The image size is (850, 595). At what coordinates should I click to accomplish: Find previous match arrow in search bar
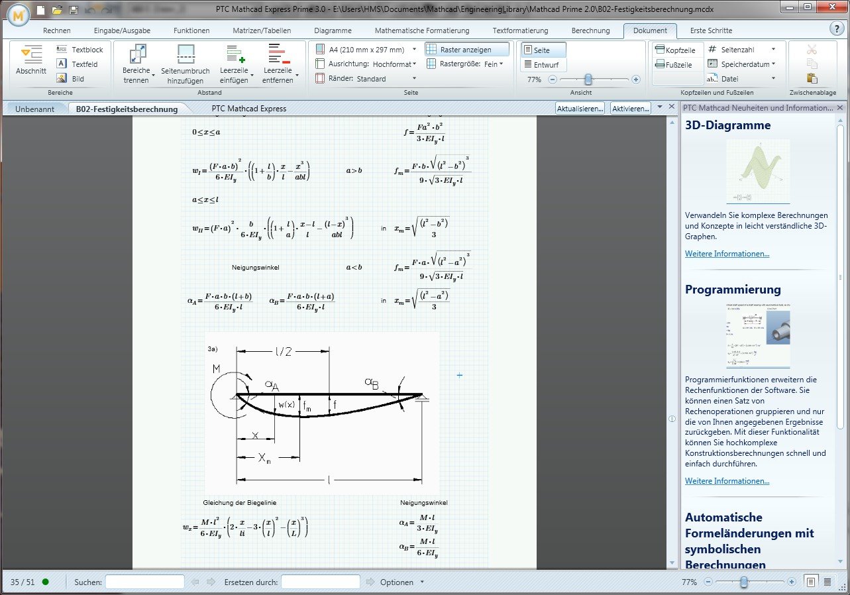click(x=195, y=582)
